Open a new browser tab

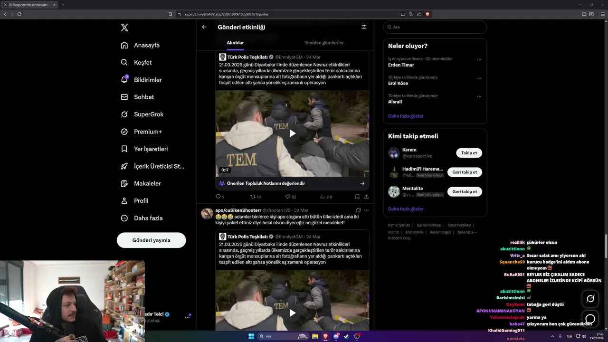coord(63,5)
